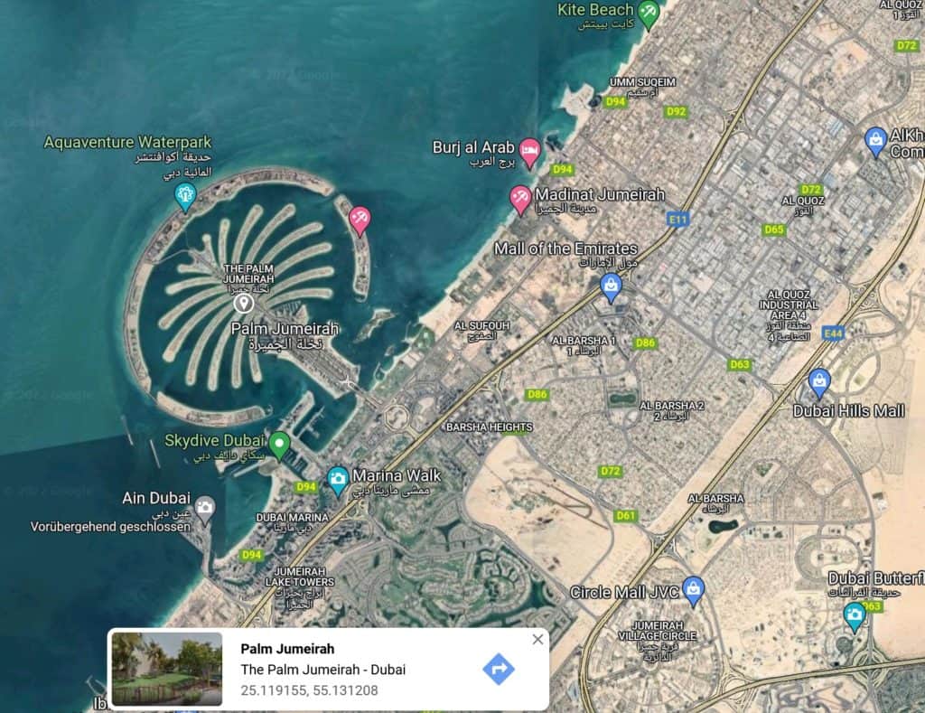Image resolution: width=925 pixels, height=713 pixels.
Task: Open the Ain Dubai gray camera pin
Action: pyautogui.click(x=205, y=509)
